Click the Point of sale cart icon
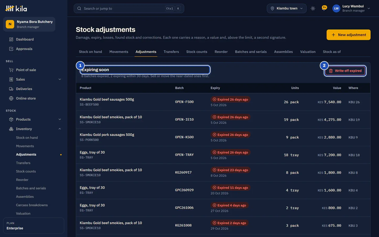This screenshot has width=379, height=237. point(11,70)
